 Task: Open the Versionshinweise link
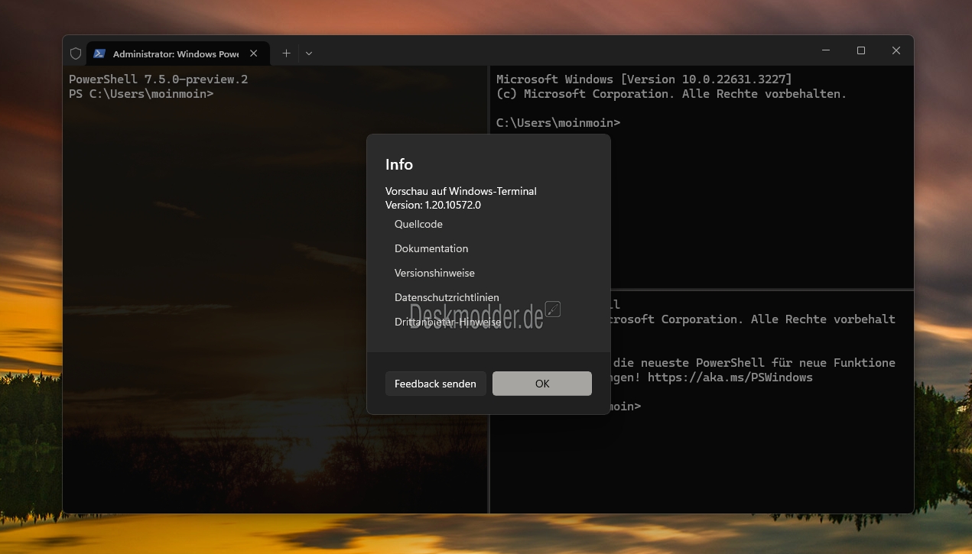click(x=433, y=273)
